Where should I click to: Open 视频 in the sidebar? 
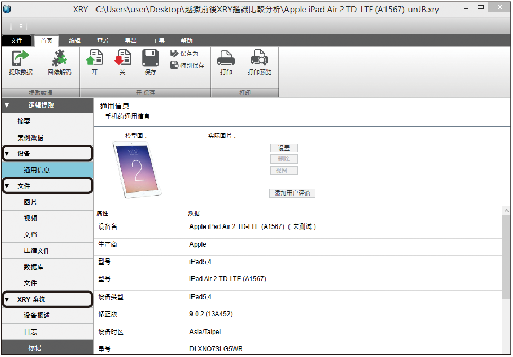(x=47, y=218)
